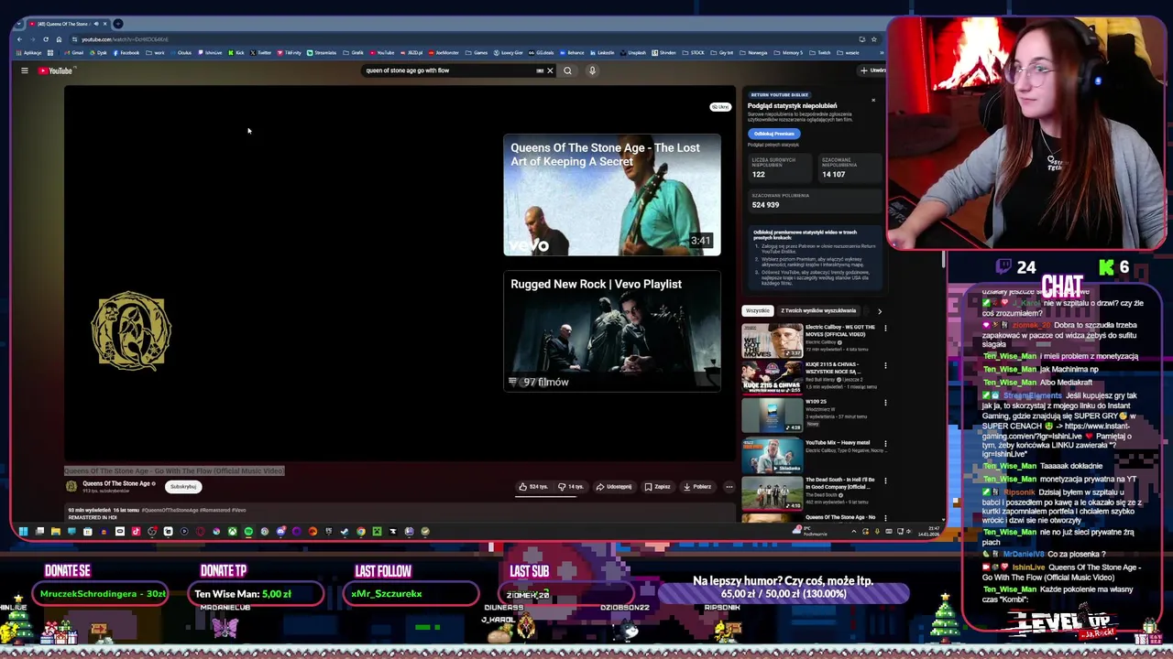Go to the YouTube home logo
Viewport: 1173px width, 659px height.
tap(55, 70)
